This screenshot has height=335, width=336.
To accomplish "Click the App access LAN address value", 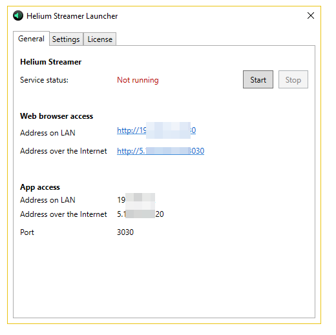I will [x=136, y=200].
